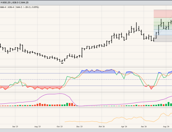The image size is (172, 132).
Task: Click the chart quote line ending '(-3.05%)'
Action: 20,7
